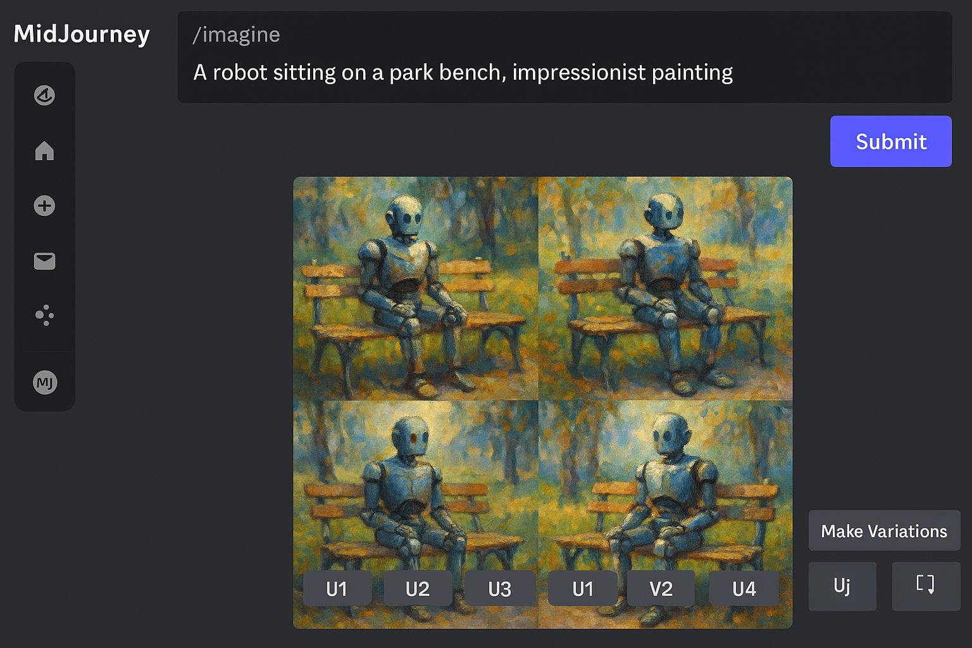Screen dimensions: 972x648
Task: Click the plus create icon in sidebar
Action: [x=44, y=206]
